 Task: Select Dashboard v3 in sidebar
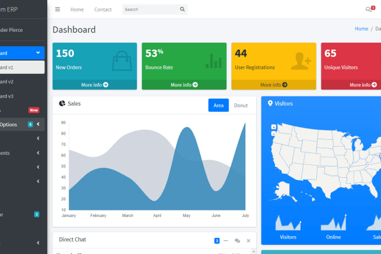coord(22,96)
